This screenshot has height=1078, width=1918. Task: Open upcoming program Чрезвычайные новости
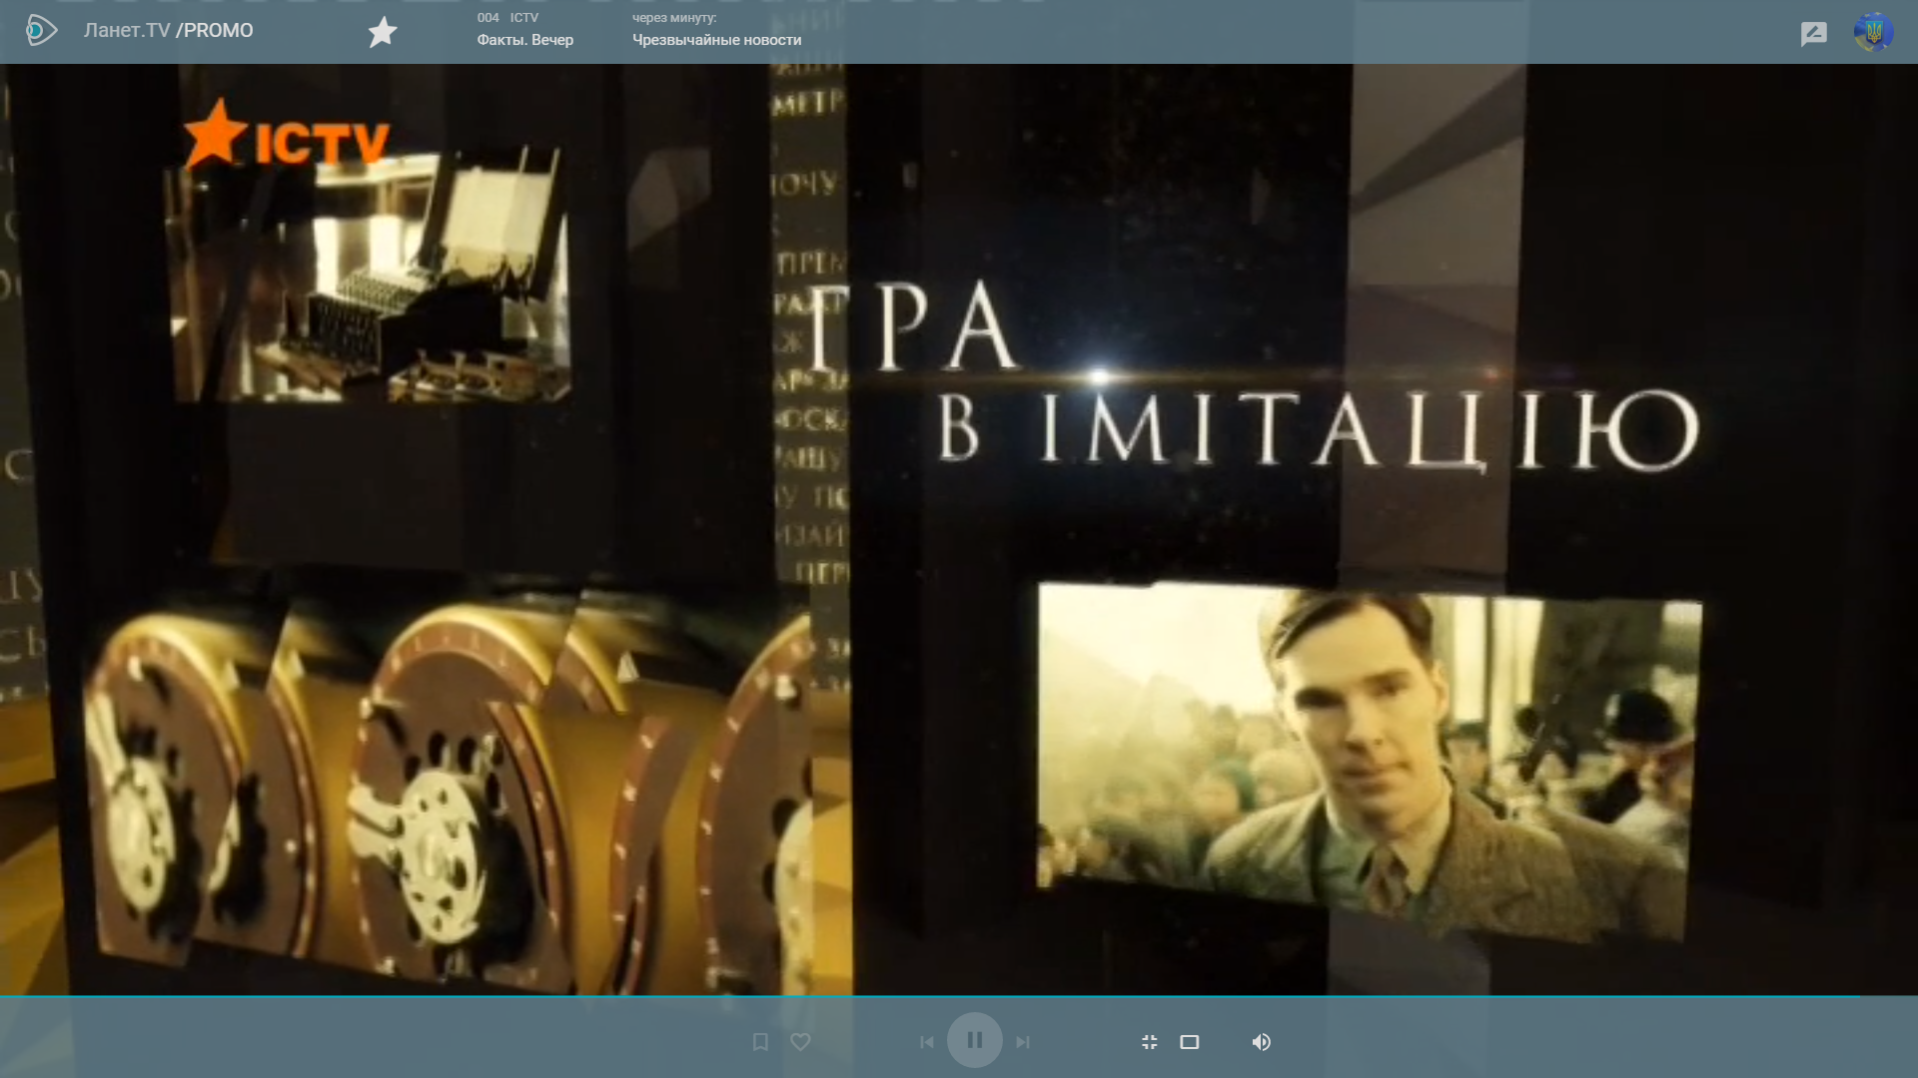[716, 40]
